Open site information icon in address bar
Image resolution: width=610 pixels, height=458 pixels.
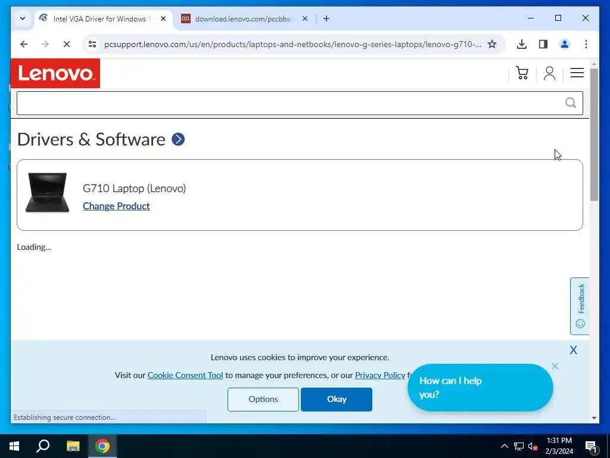point(92,44)
